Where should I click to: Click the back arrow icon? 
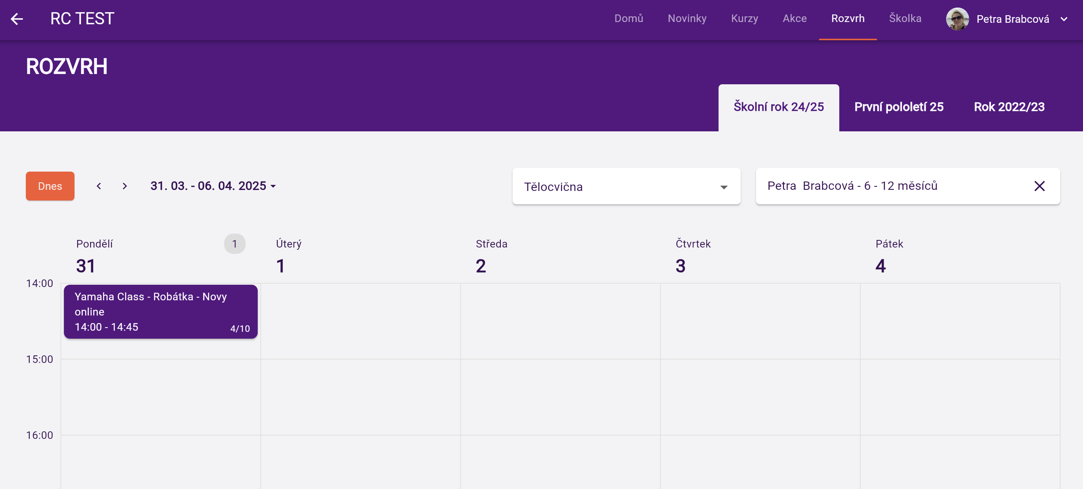17,19
